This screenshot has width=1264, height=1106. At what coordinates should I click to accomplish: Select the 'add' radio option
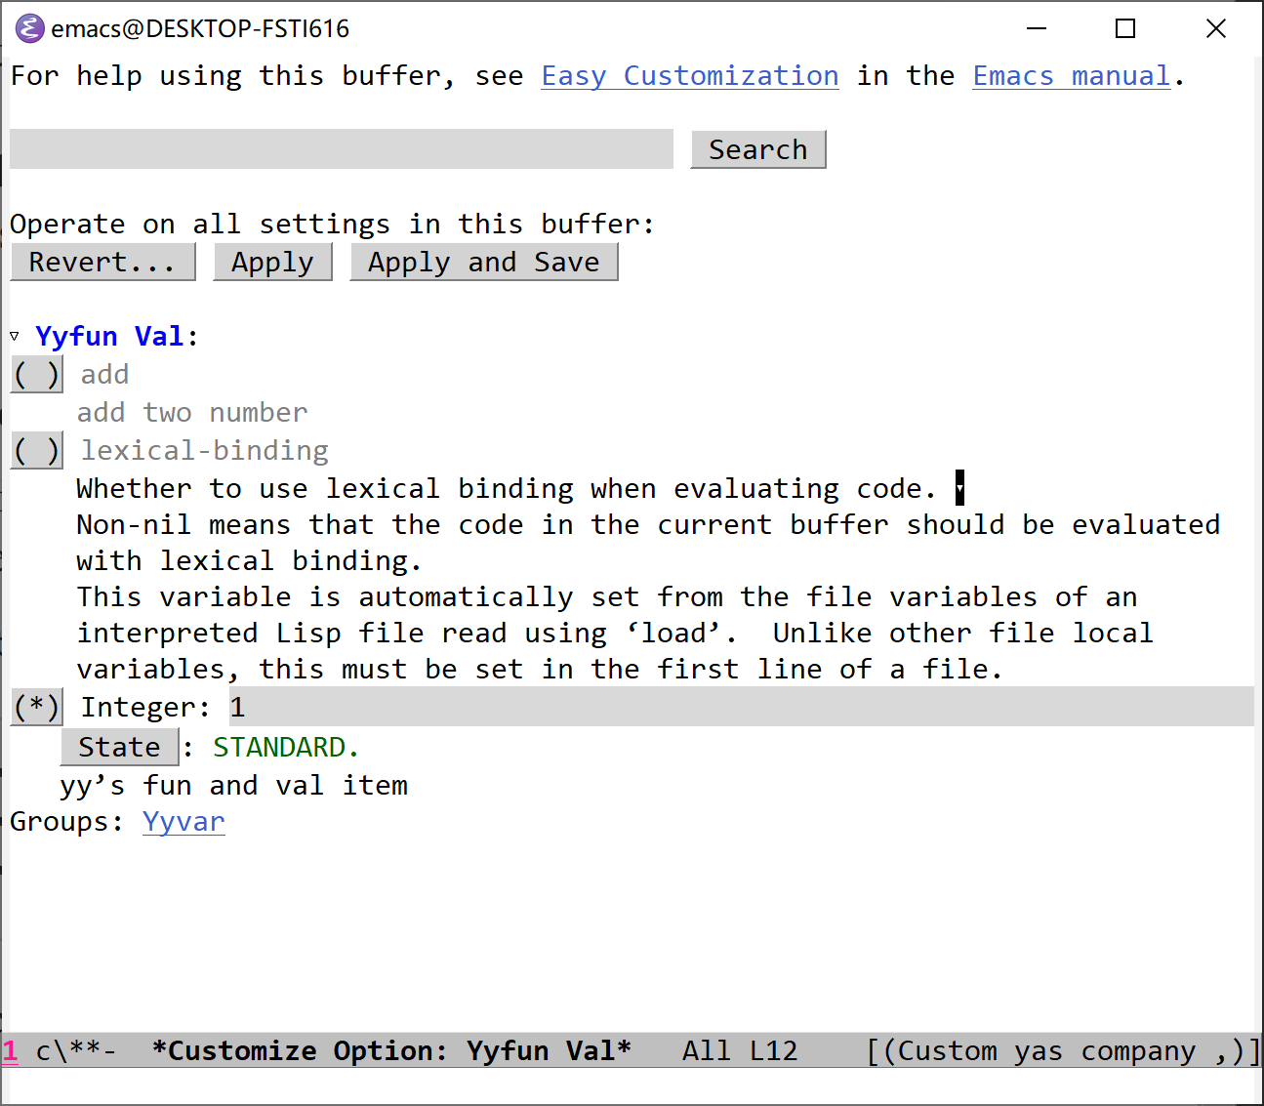37,375
